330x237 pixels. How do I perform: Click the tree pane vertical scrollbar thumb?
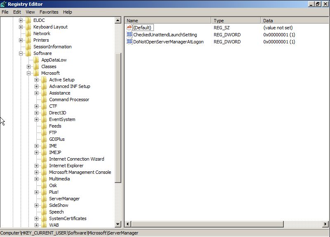(x=118, y=118)
